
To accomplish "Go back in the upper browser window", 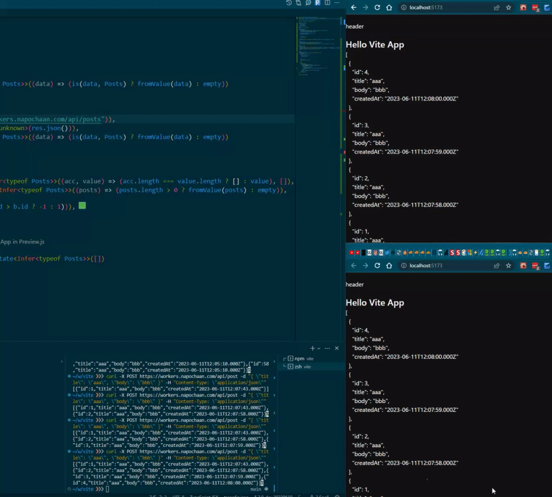I will coord(354,7).
